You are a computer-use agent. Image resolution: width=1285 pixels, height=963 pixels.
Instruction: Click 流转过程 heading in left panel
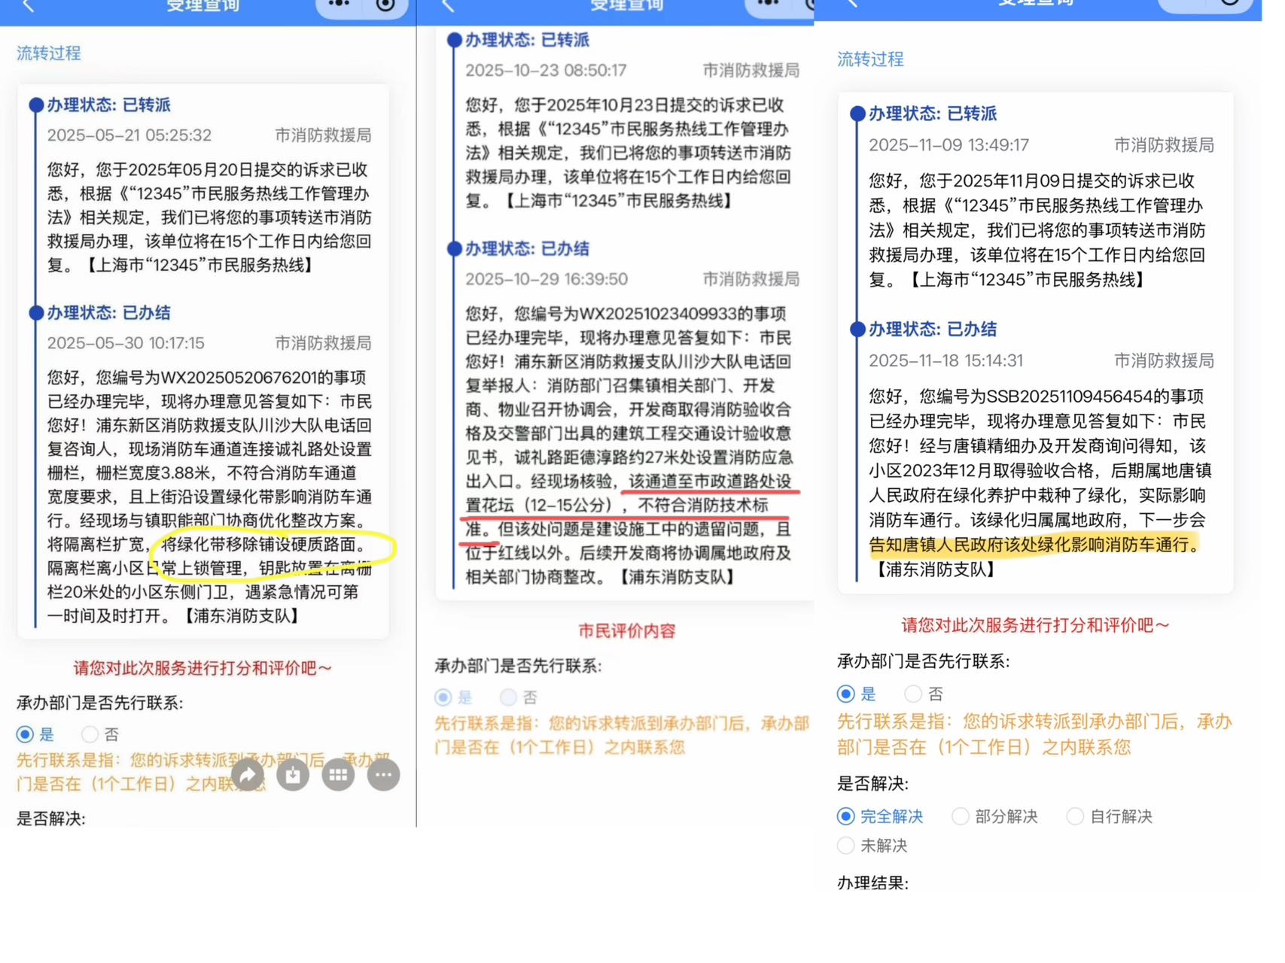point(49,53)
